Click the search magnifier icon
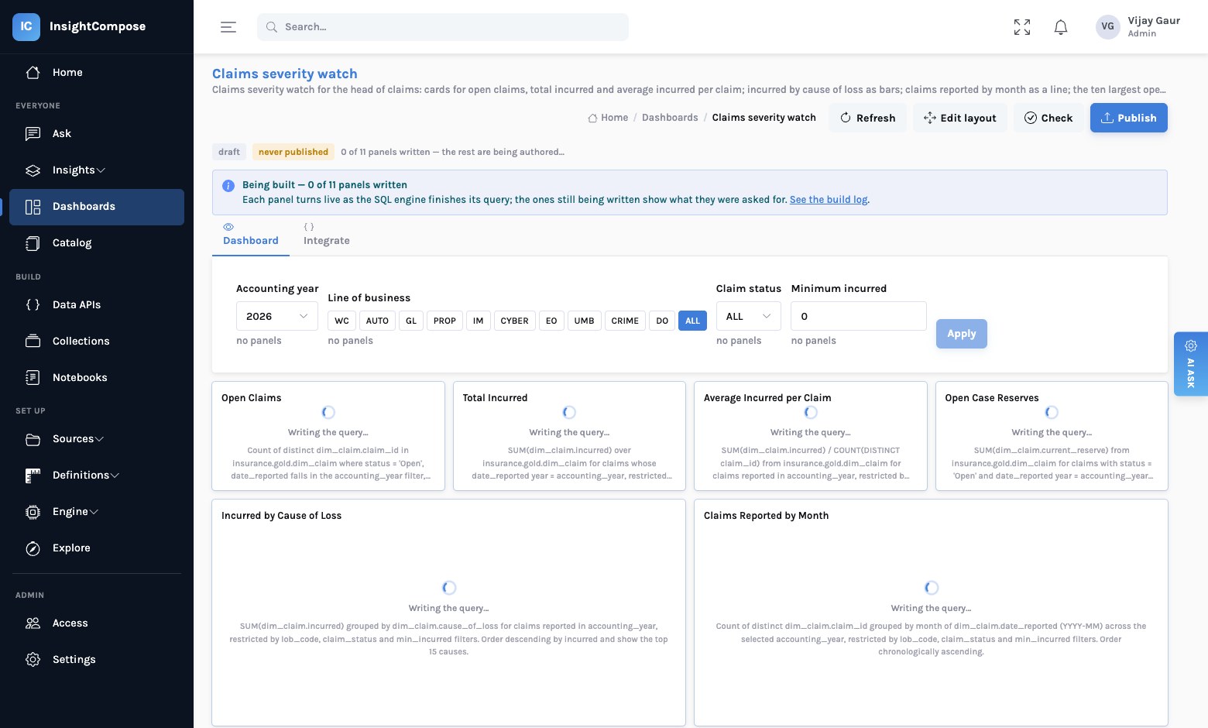1208x728 pixels. 272,27
